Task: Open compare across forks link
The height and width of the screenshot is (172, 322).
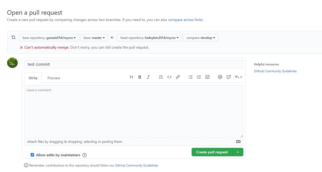Action: pos(185,20)
